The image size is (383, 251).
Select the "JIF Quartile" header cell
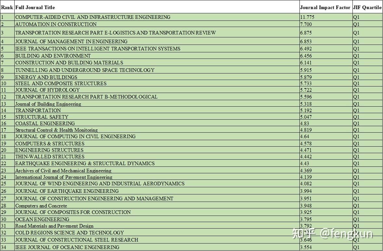[367, 7]
